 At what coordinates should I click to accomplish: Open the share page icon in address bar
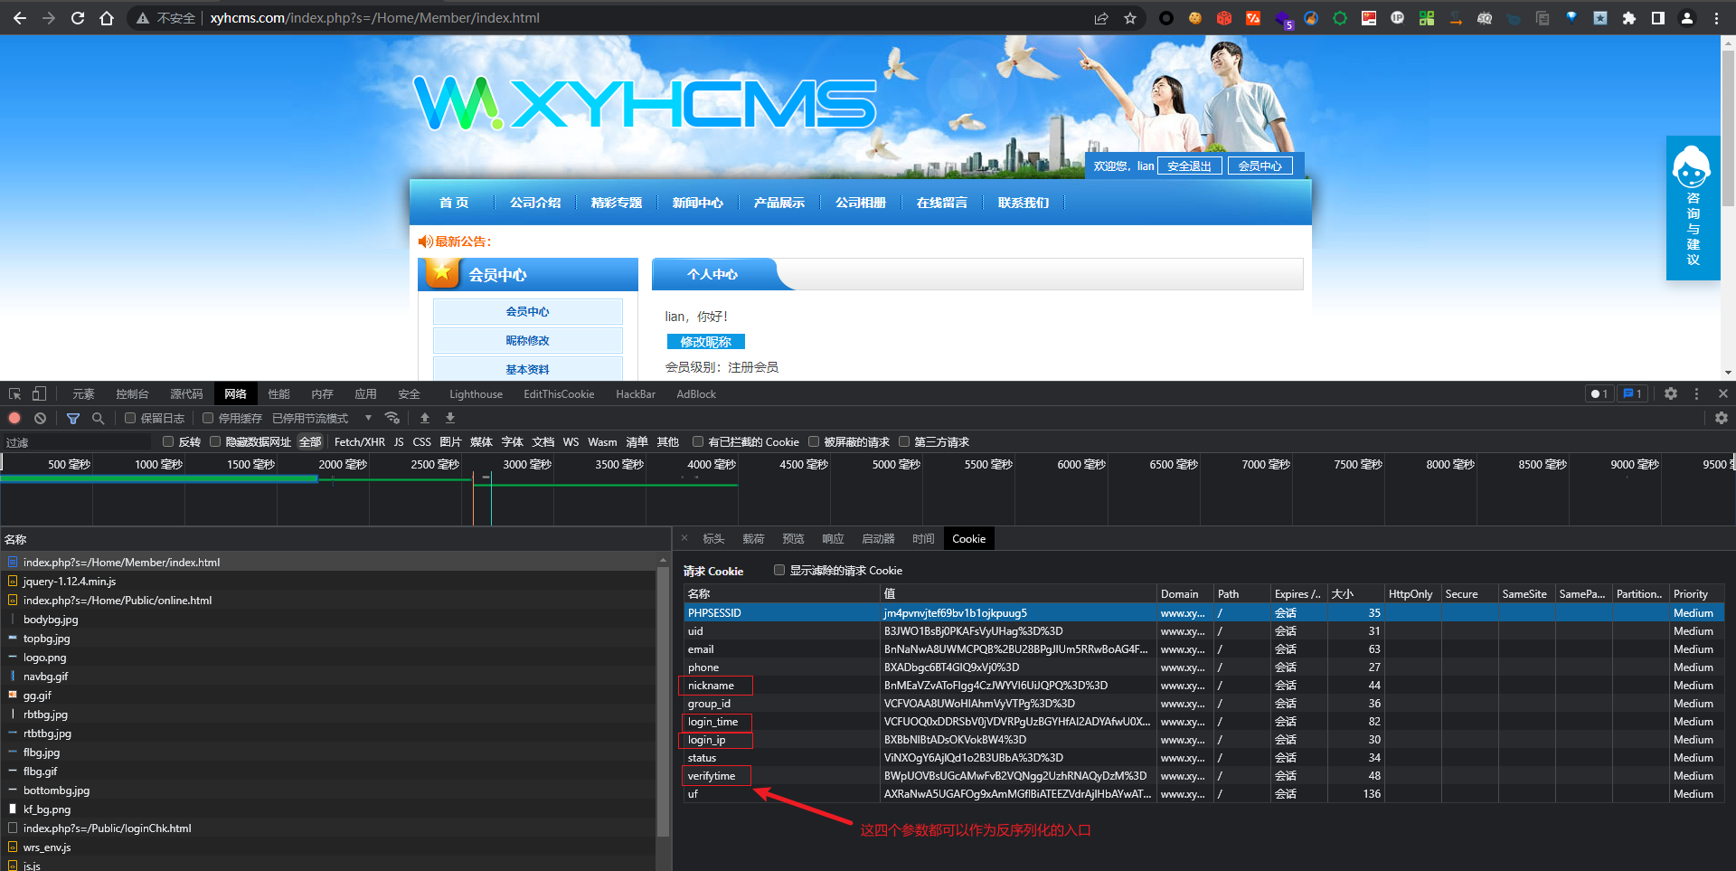click(x=1101, y=18)
